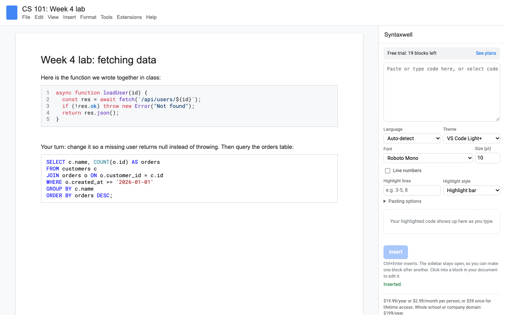Open the Font Roboto Mono dropdown
This screenshot has height=315, width=505.
[x=428, y=158]
